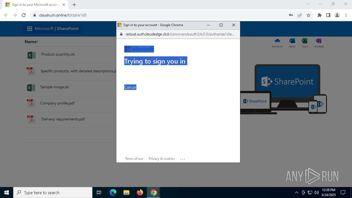The image size is (352, 198).
Task: Show hidden tray icons chevron
Action: 296,193
